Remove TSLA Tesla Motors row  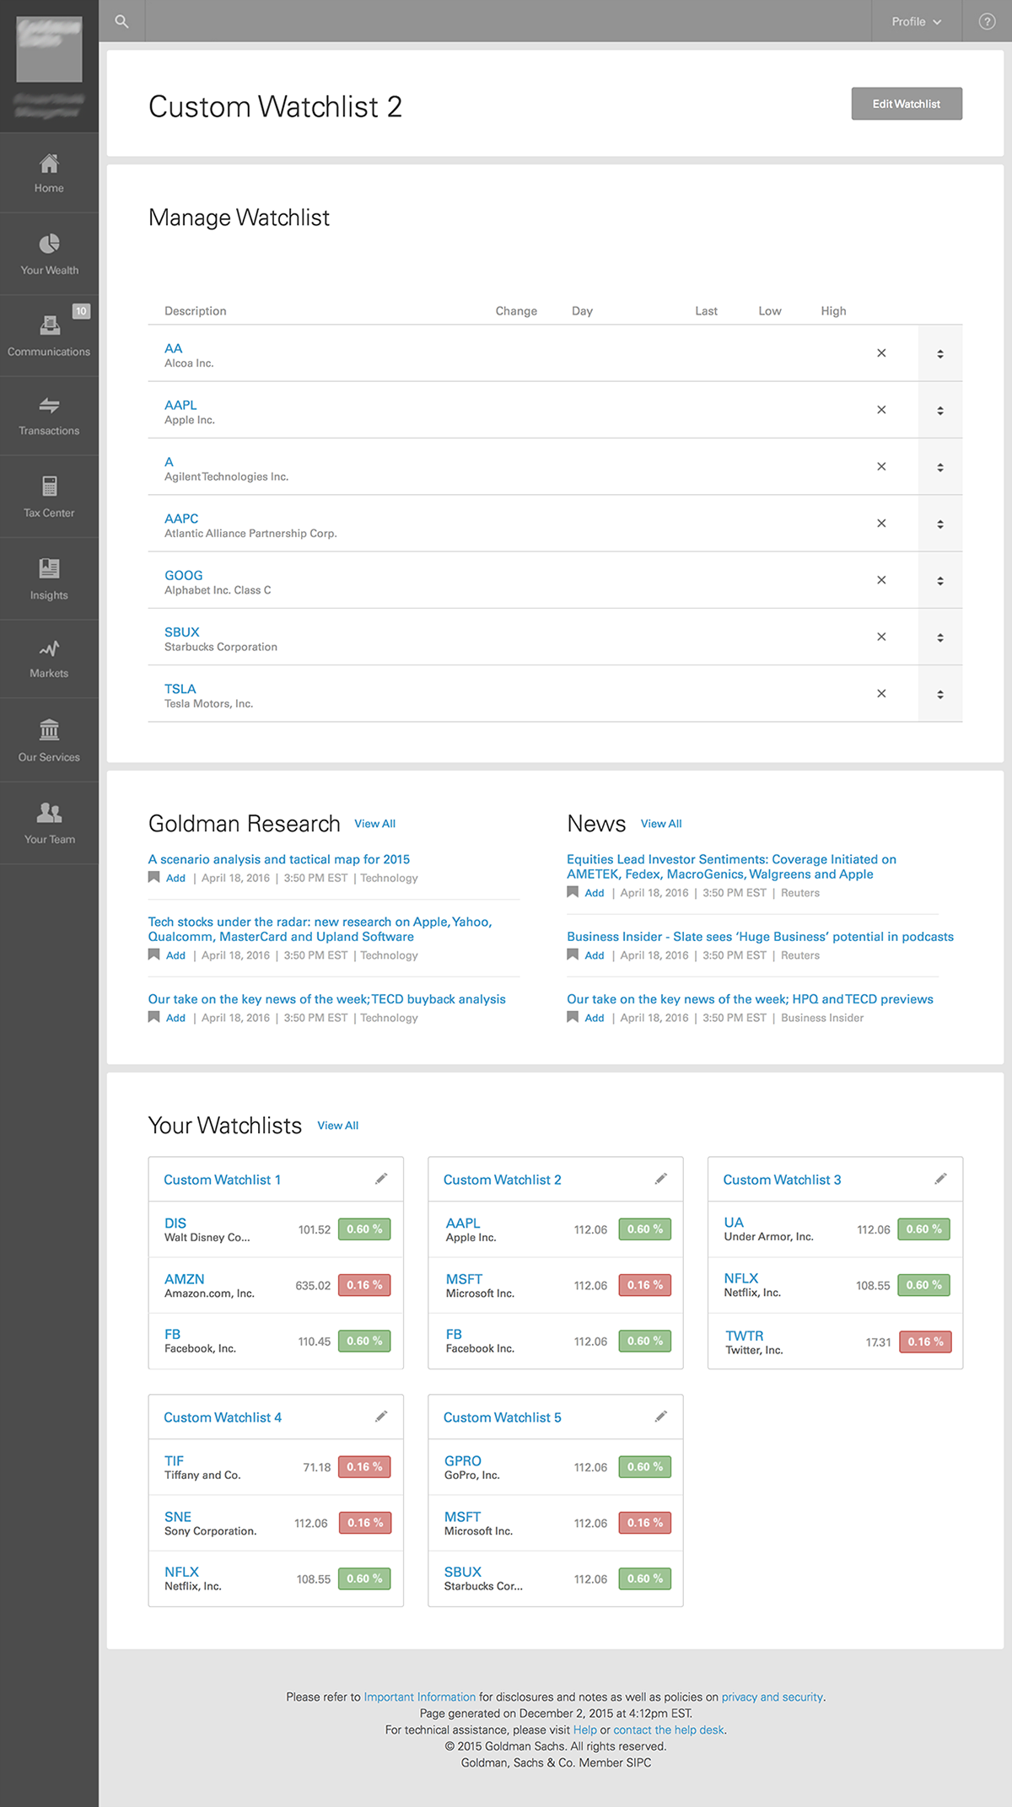pos(881,693)
